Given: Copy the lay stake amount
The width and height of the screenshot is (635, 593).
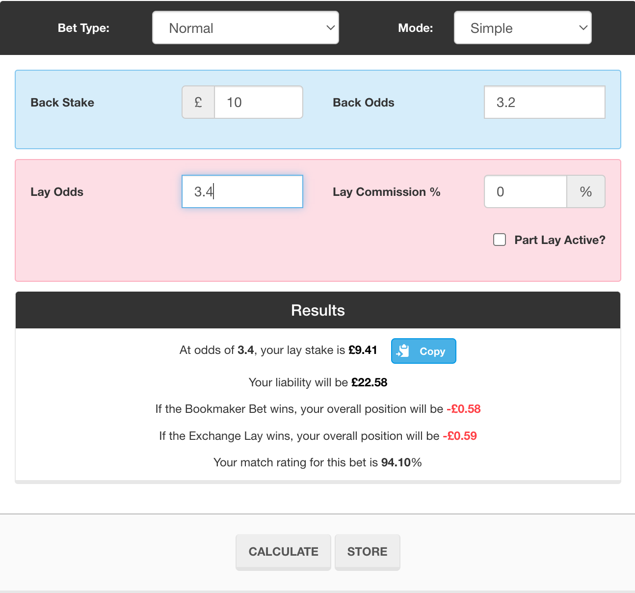Looking at the screenshot, I should 423,351.
